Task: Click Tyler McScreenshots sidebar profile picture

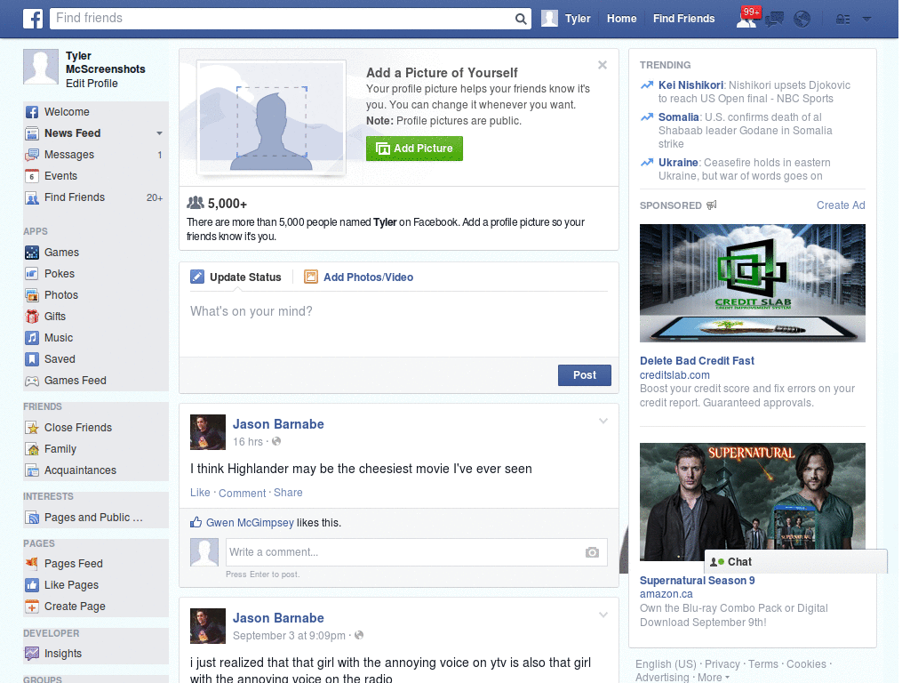Action: pyautogui.click(x=41, y=67)
